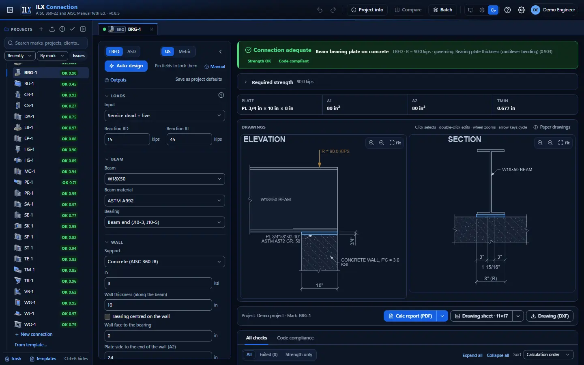Open the Bearing Beam end dropdown
Screen dimensions: 584x365
point(165,222)
